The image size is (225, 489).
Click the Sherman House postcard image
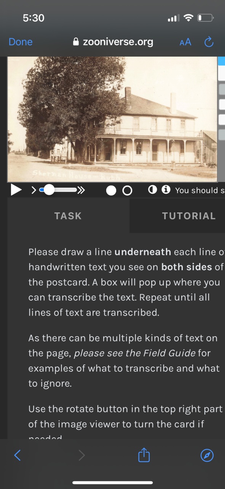click(112, 119)
